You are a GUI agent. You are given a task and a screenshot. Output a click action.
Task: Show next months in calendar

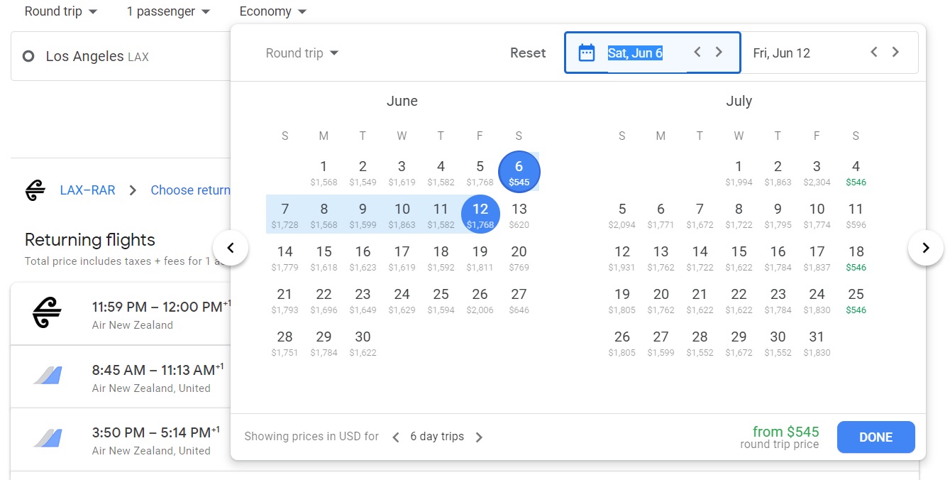click(x=925, y=248)
